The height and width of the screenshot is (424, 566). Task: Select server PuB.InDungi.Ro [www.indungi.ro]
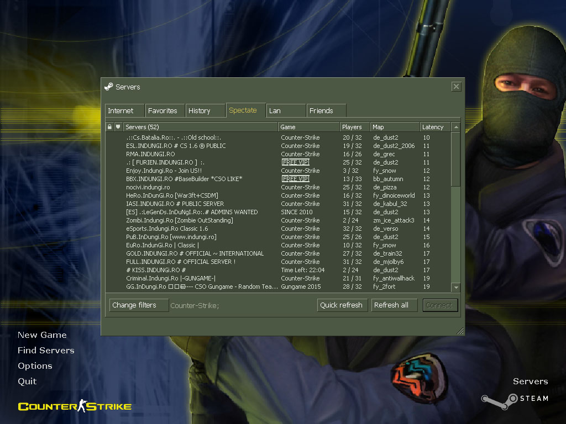tap(278, 237)
